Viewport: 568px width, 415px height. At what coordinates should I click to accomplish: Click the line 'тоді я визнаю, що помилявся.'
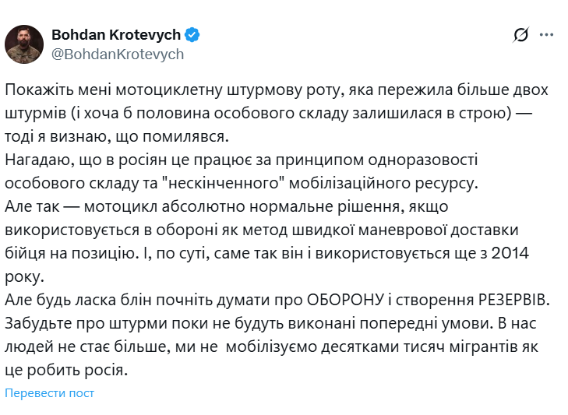coord(117,136)
